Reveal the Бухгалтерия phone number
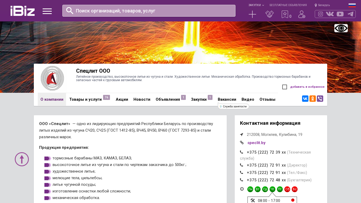Screen dimensions: 361x203 pos(266,180)
